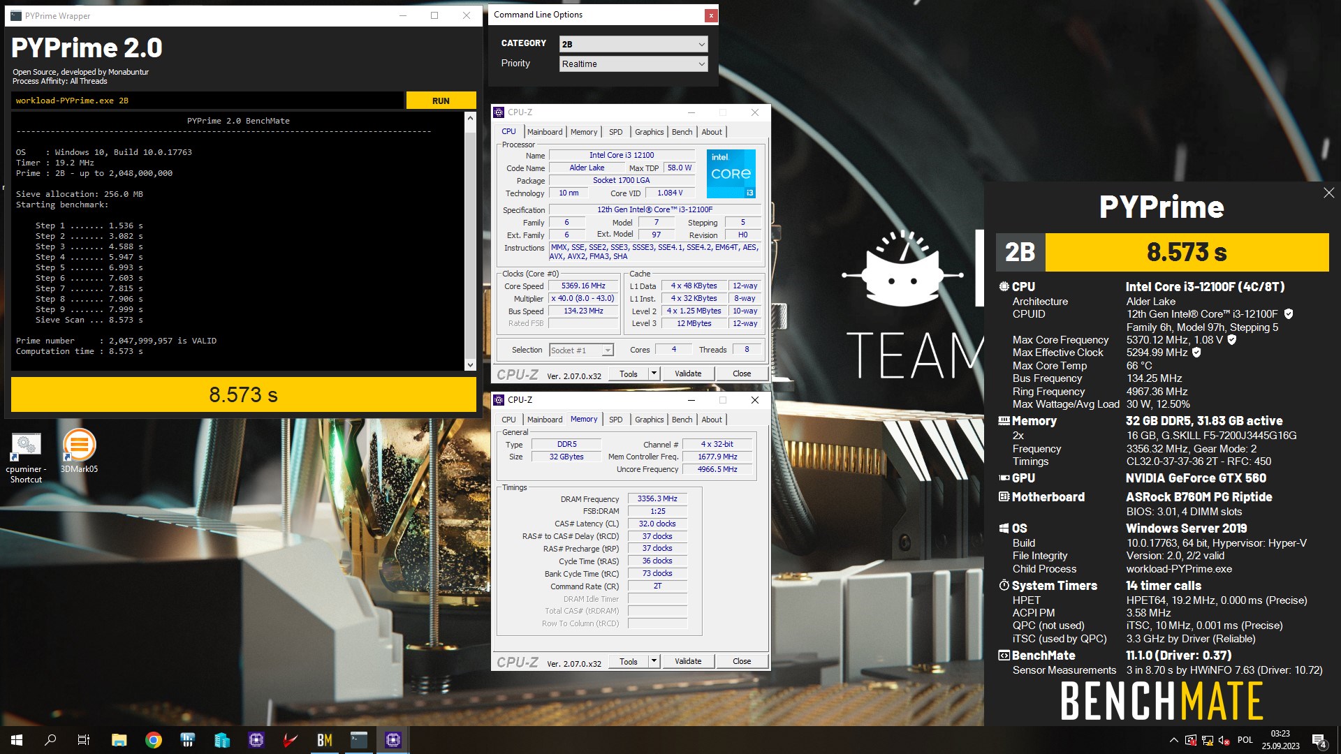This screenshot has height=754, width=1341.
Task: Switch to BenchMate BM taskbar icon
Action: (325, 740)
